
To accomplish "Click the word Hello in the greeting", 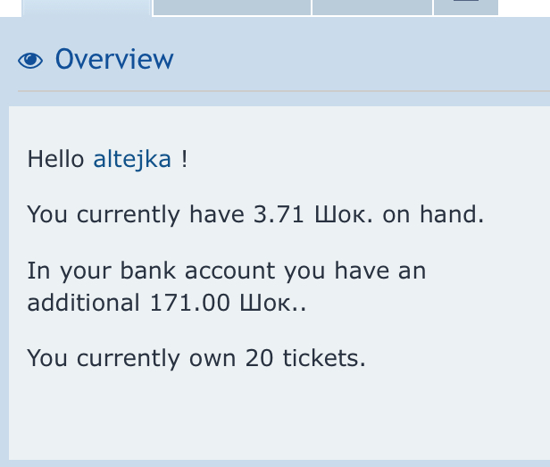I will click(x=57, y=160).
